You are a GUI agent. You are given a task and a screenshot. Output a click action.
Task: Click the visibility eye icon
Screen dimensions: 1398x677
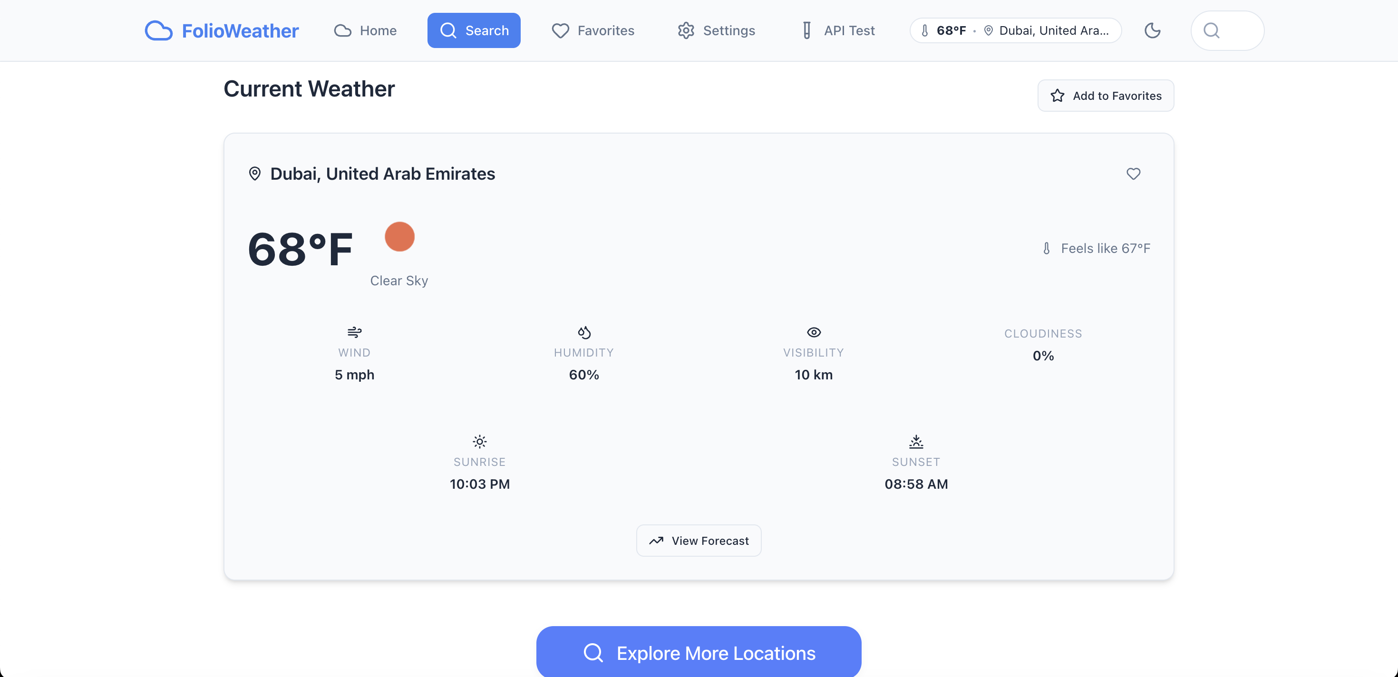[x=814, y=332]
